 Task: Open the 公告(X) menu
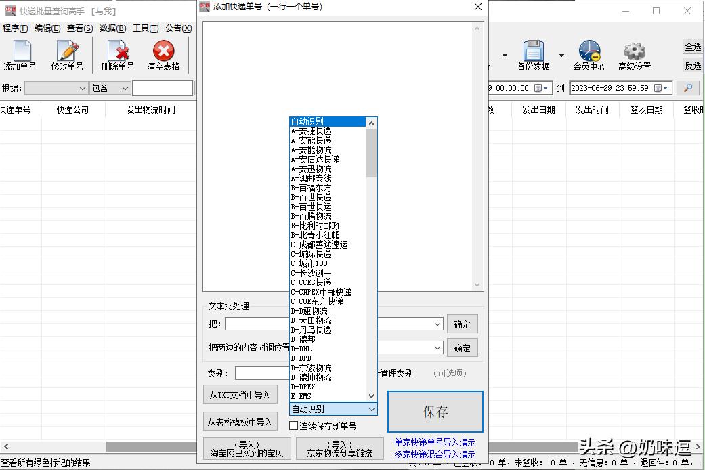[x=178, y=28]
